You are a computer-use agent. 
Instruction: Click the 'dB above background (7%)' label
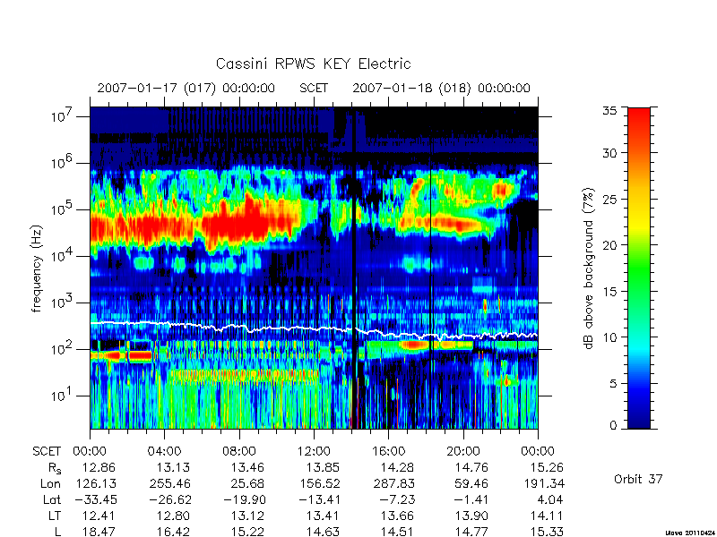(589, 268)
